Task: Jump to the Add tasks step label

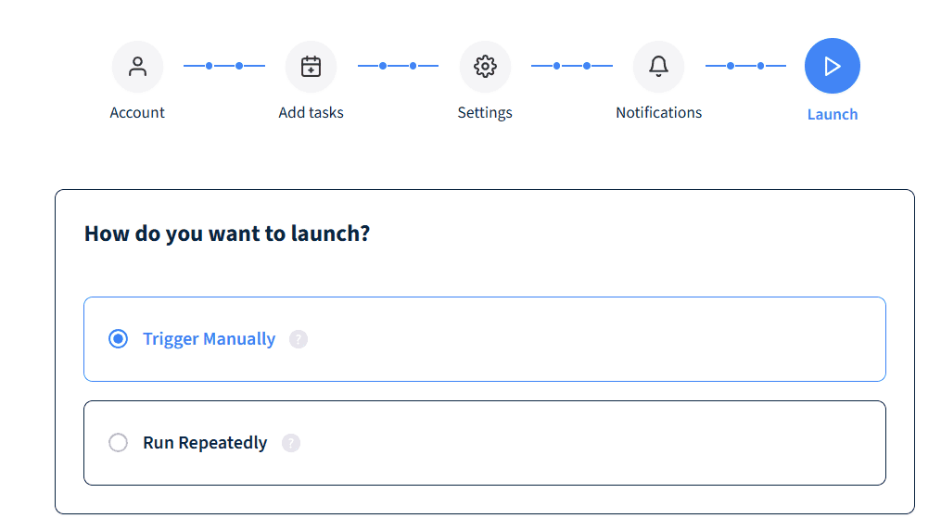Action: pyautogui.click(x=311, y=113)
